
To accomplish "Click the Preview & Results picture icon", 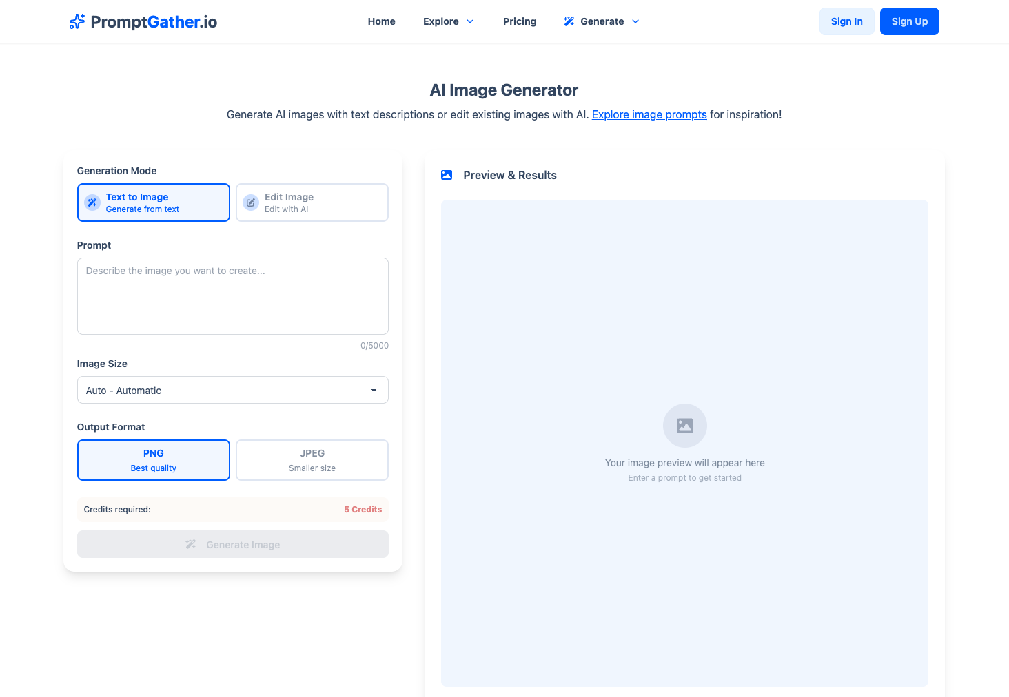I will click(447, 175).
